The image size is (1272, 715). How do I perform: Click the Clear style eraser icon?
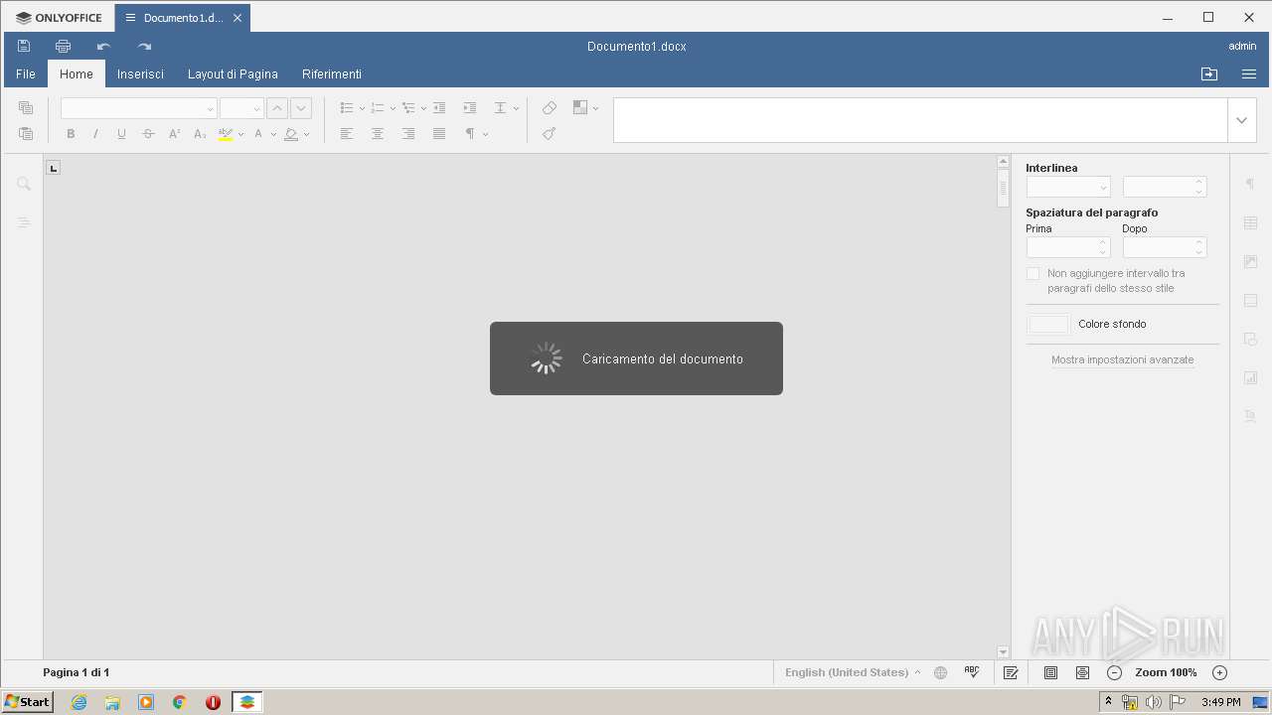[550, 108]
